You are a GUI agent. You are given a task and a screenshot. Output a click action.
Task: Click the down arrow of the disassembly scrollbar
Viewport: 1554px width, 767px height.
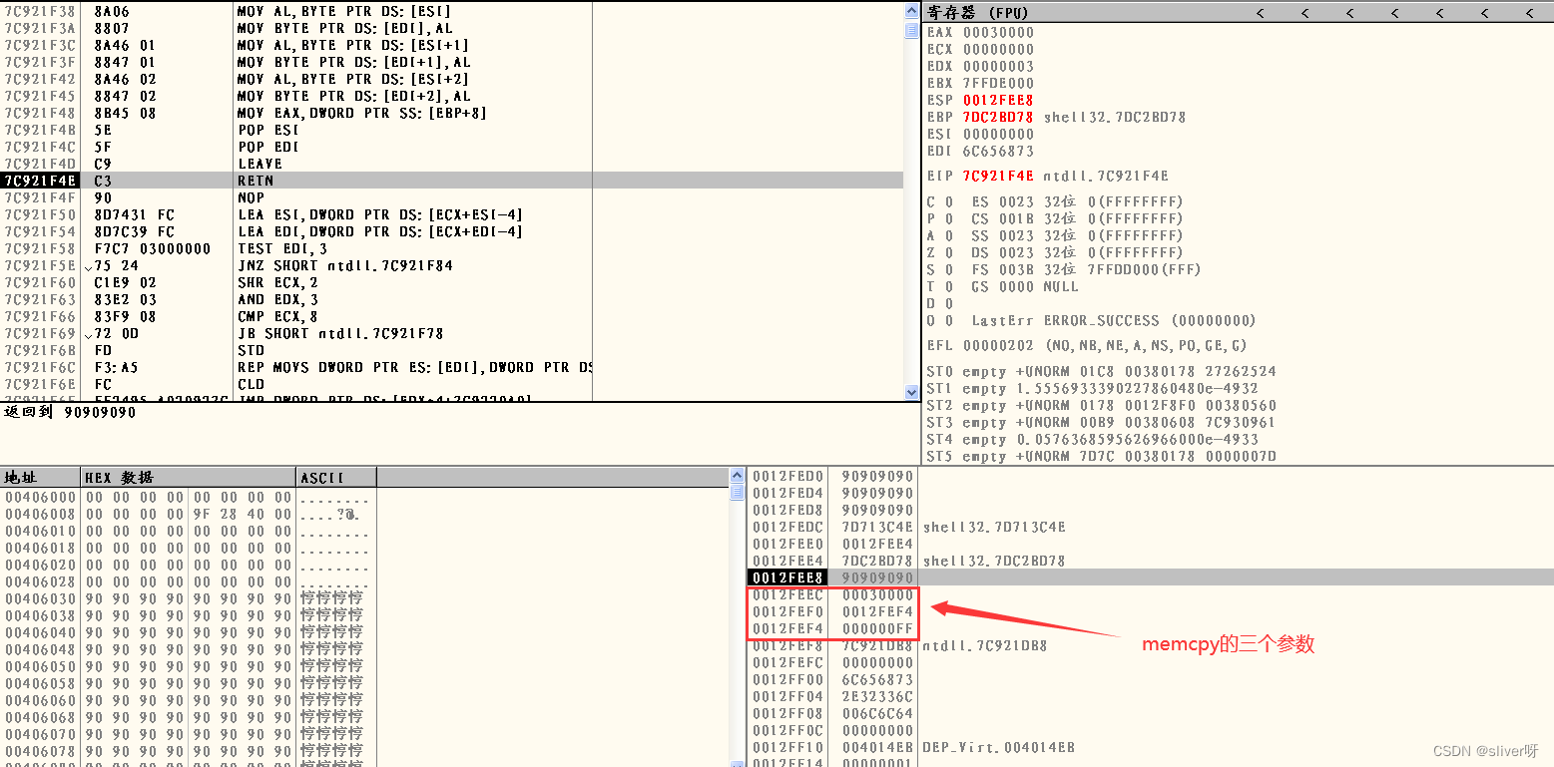click(x=909, y=393)
